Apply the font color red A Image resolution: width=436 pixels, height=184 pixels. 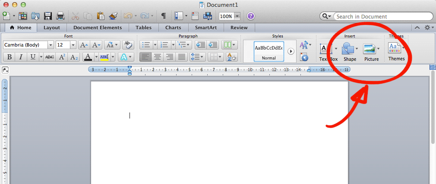coord(88,57)
